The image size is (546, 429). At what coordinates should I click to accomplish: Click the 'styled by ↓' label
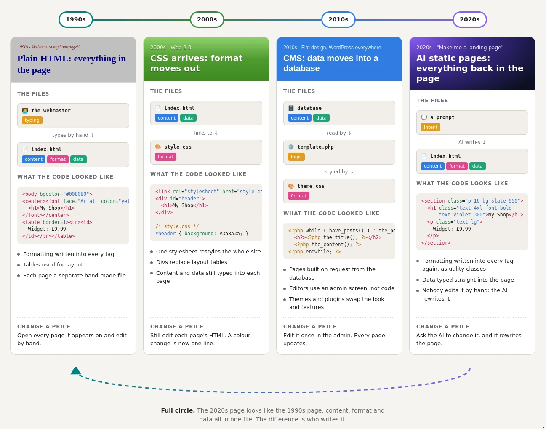tap(339, 172)
